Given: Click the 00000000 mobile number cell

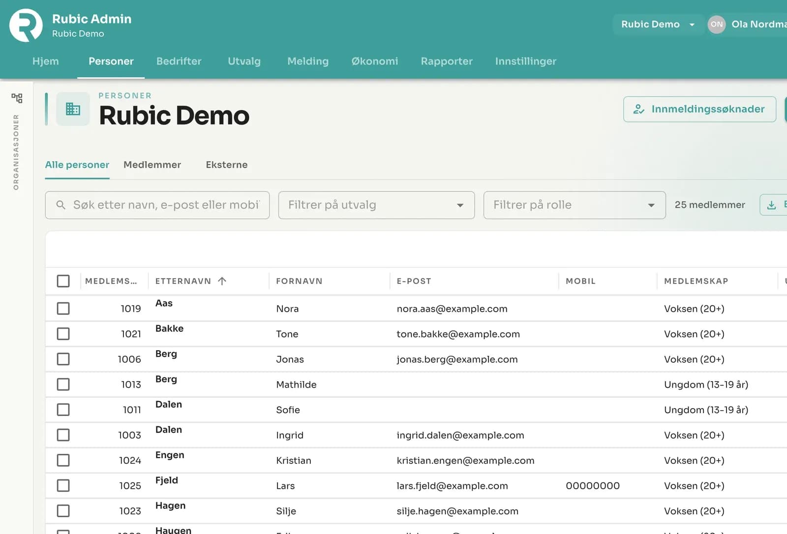Looking at the screenshot, I should point(593,486).
